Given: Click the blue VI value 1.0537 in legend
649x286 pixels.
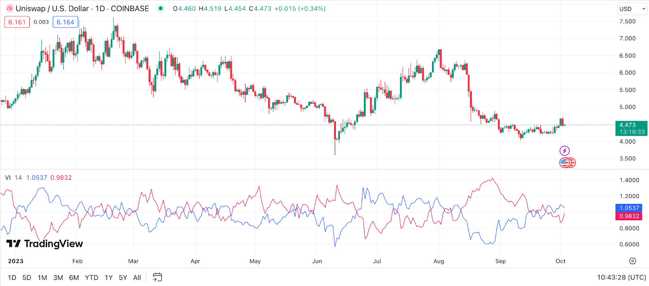Looking at the screenshot, I should pyautogui.click(x=37, y=178).
